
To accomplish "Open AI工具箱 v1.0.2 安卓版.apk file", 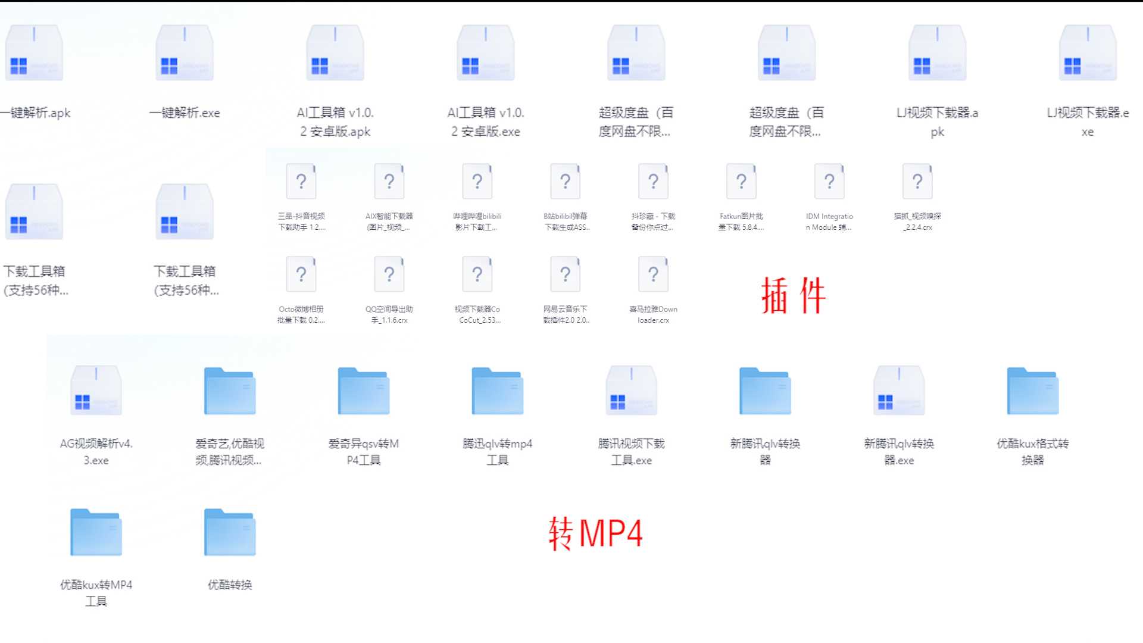I will [335, 53].
